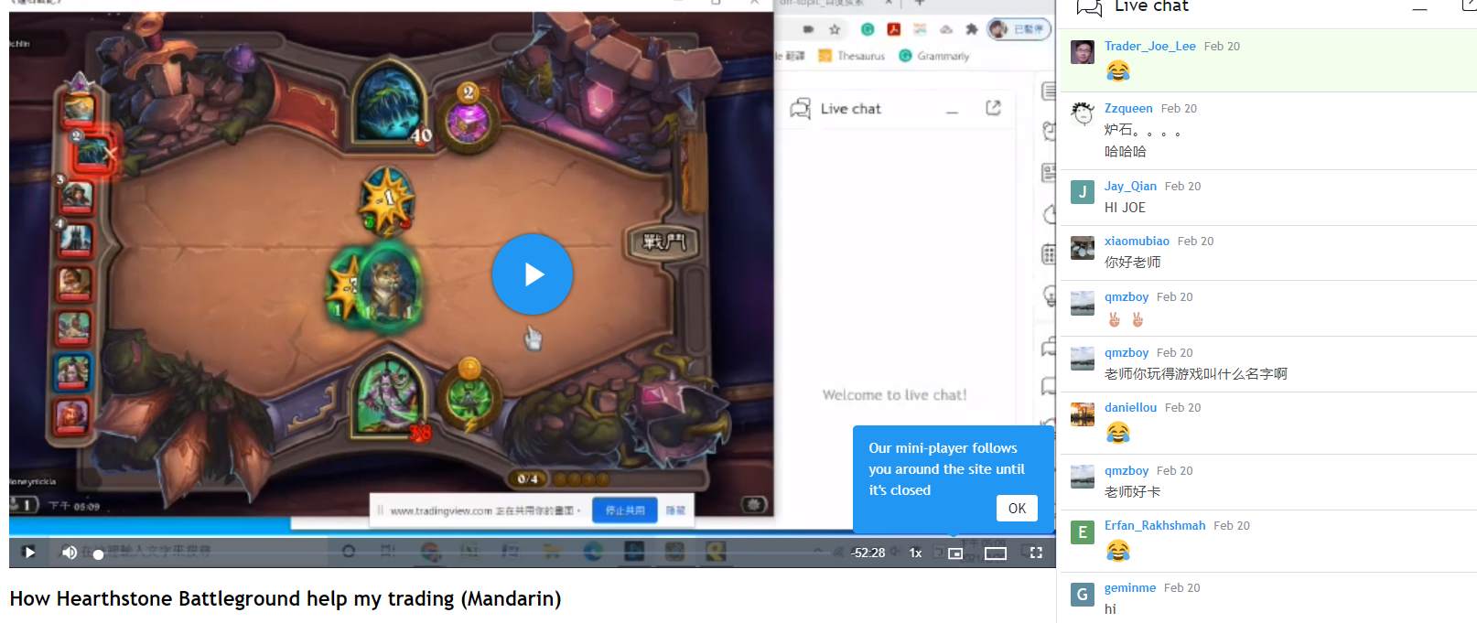This screenshot has width=1477, height=623.
Task: Open Jay_Qian's profile link
Action: click(x=1130, y=186)
